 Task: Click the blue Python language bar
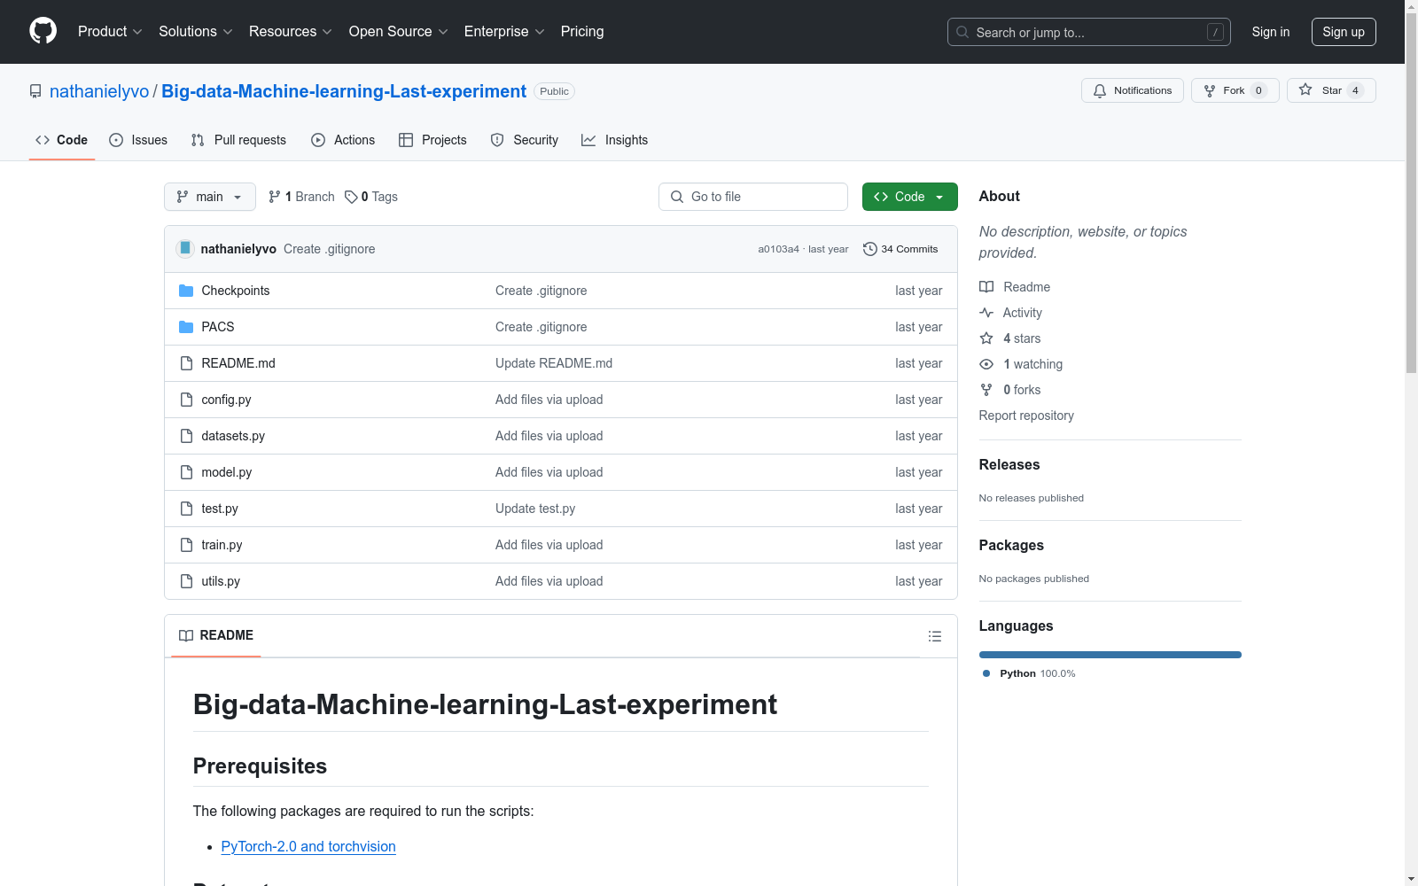point(1110,655)
